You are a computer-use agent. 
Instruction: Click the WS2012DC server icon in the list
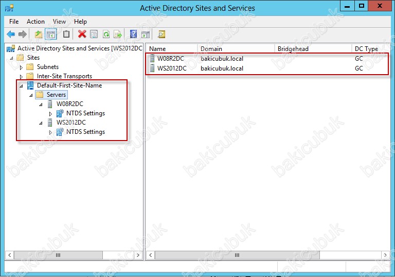152,68
